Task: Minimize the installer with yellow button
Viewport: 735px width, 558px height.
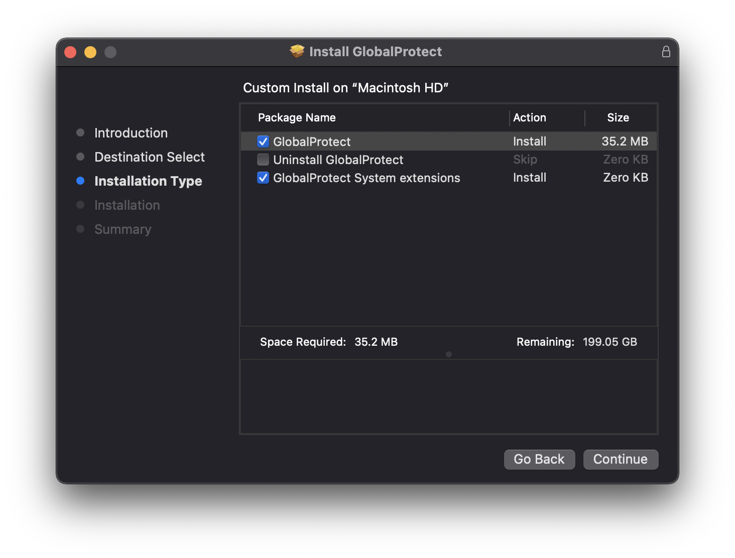Action: [90, 52]
